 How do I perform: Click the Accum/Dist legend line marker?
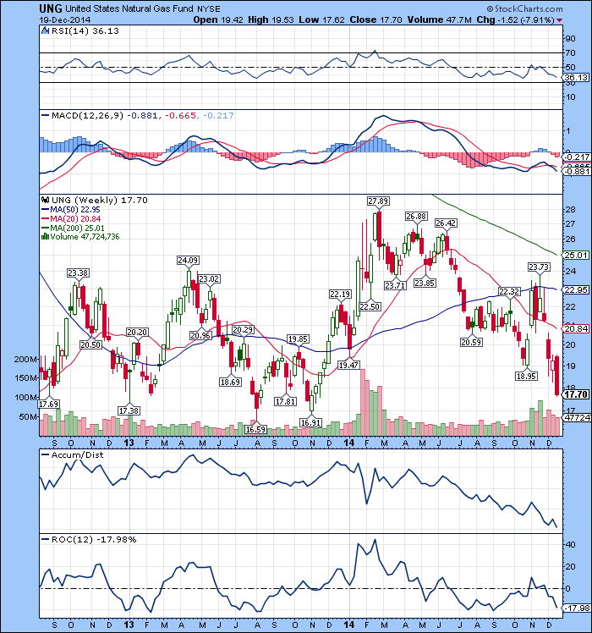pos(45,455)
